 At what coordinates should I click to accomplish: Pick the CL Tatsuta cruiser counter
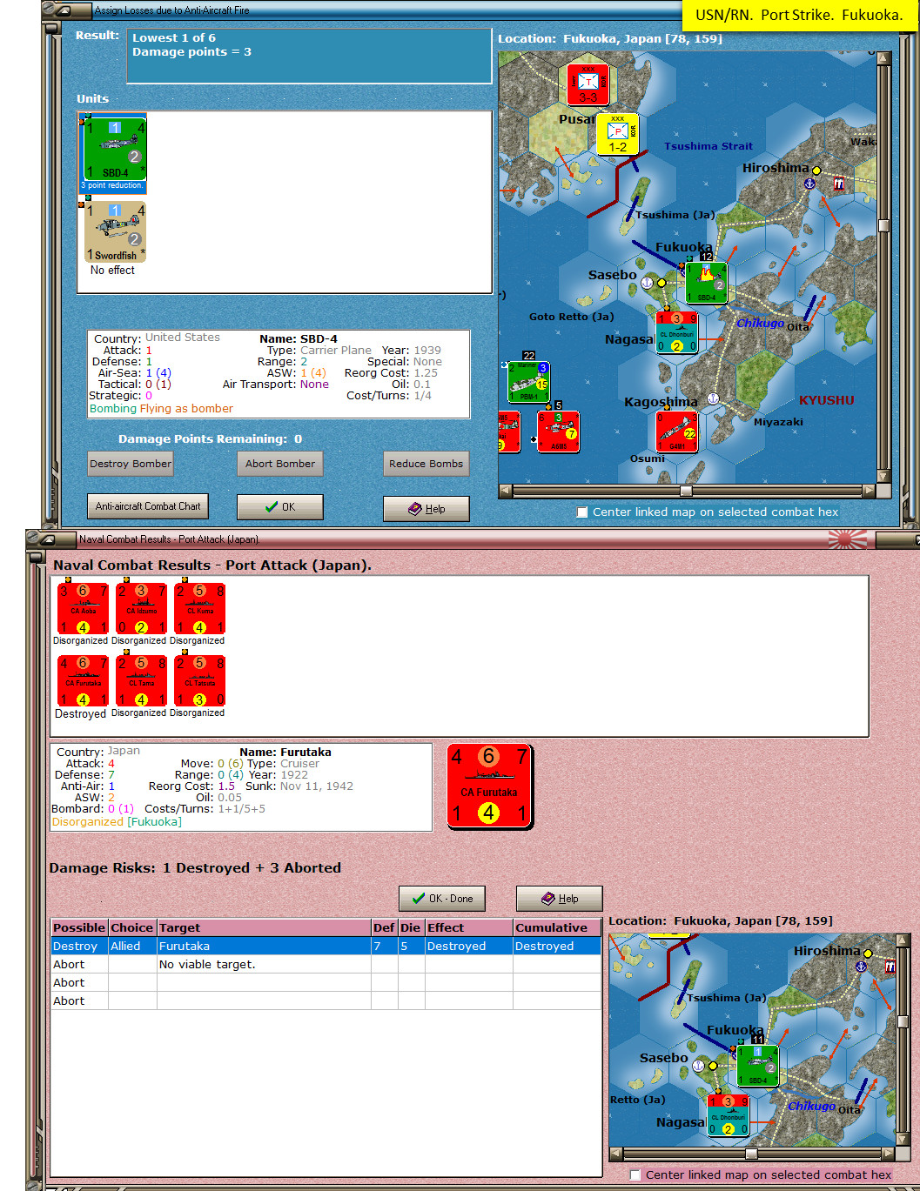point(199,681)
